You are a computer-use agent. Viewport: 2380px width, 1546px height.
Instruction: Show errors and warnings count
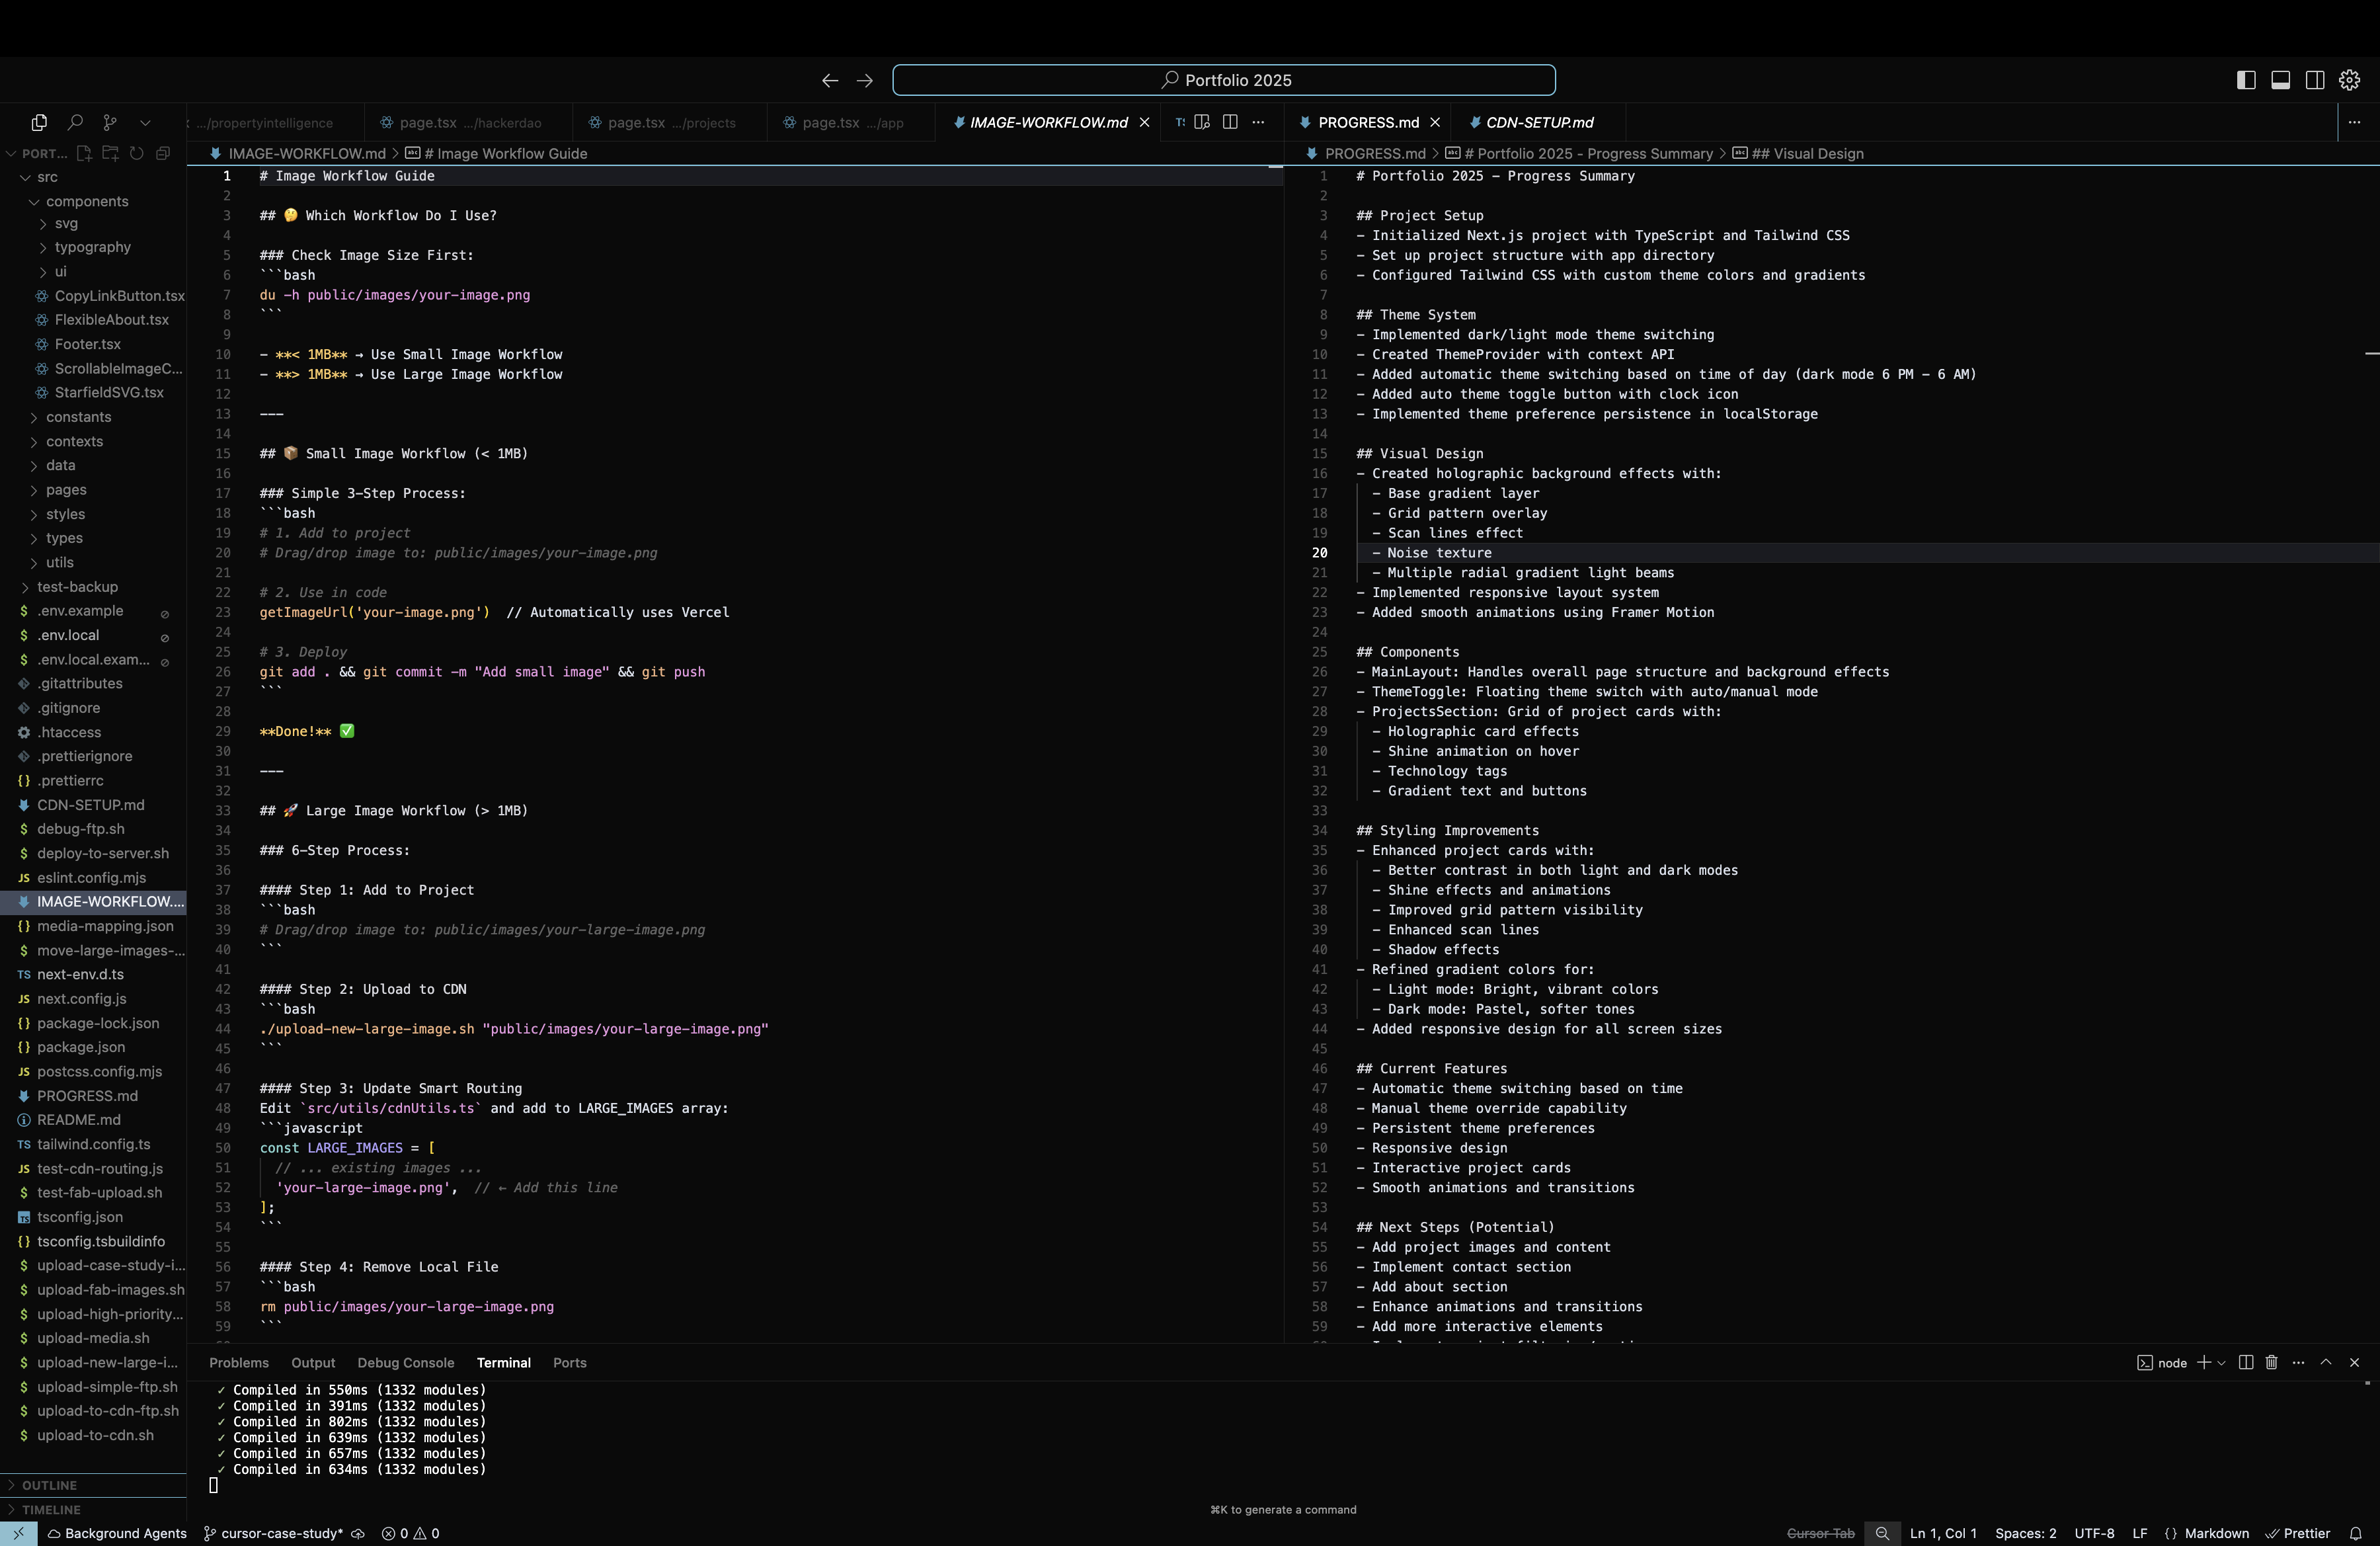pyautogui.click(x=410, y=1533)
